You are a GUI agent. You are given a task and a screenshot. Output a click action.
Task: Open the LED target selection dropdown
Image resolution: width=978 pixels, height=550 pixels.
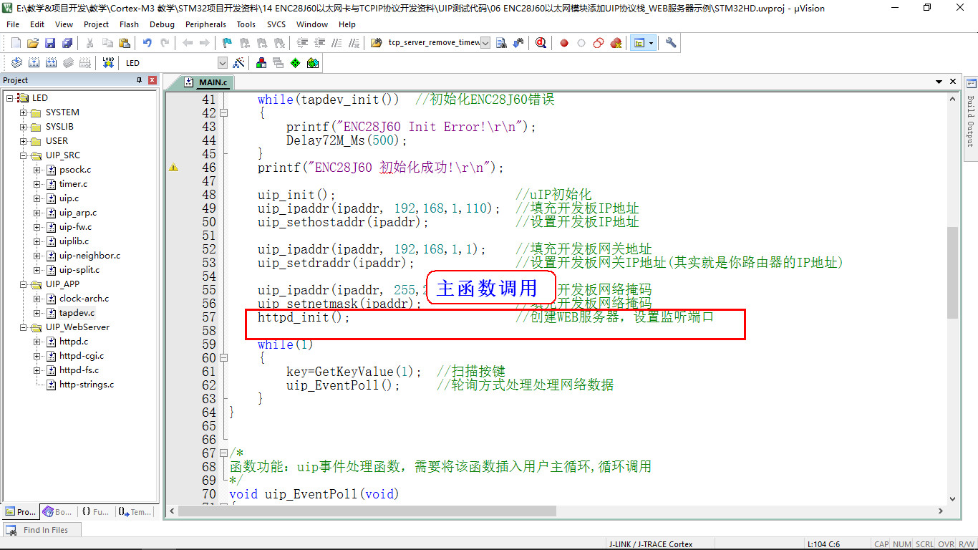(222, 63)
